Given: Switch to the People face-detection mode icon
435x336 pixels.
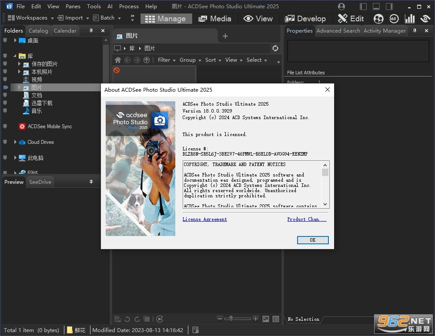Looking at the screenshot, I should point(378,19).
